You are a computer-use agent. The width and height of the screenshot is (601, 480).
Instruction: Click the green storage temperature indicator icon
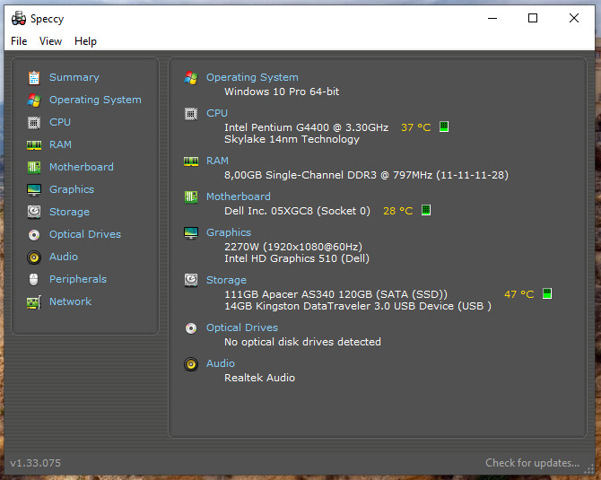pyautogui.click(x=547, y=293)
